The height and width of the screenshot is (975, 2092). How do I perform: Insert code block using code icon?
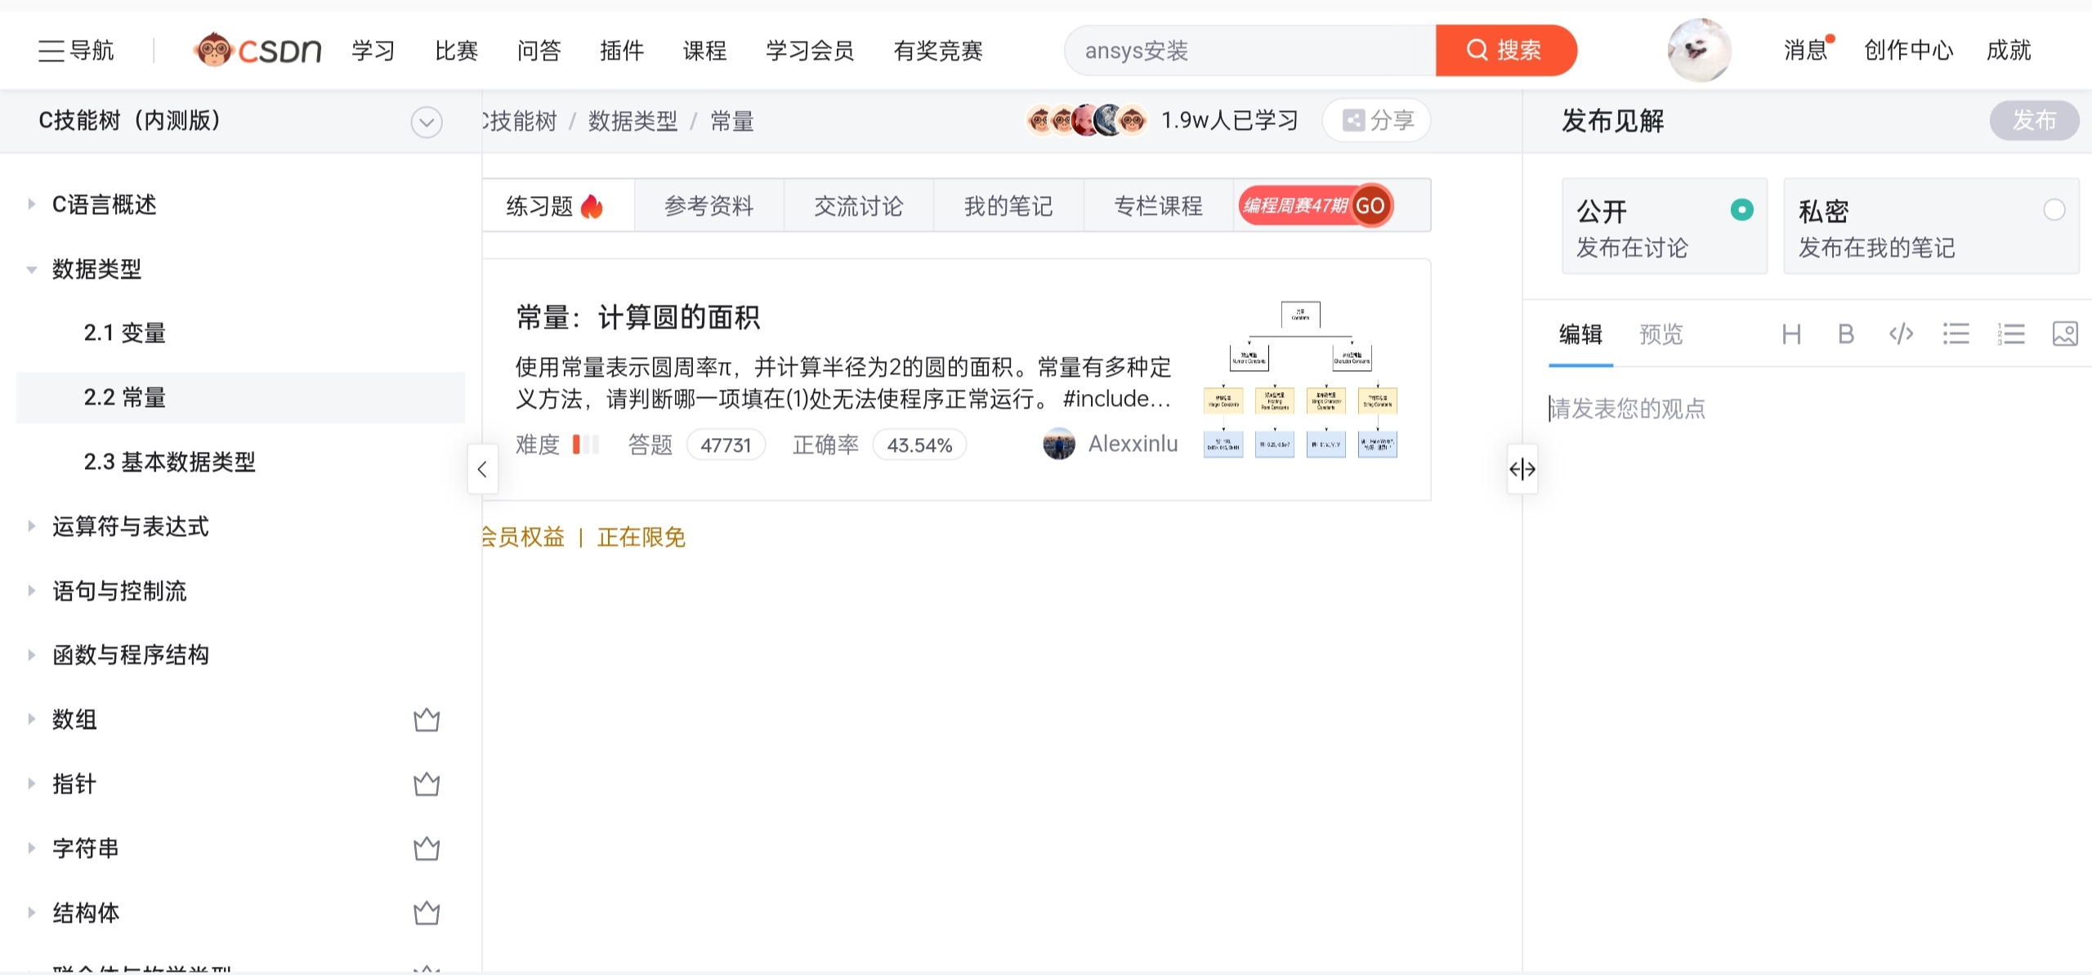(1901, 334)
